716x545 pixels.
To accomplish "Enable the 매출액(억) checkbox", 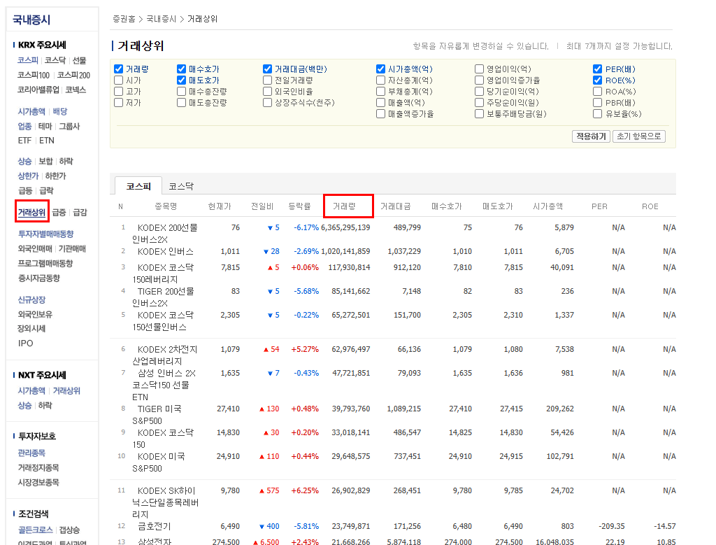I will coord(381,103).
